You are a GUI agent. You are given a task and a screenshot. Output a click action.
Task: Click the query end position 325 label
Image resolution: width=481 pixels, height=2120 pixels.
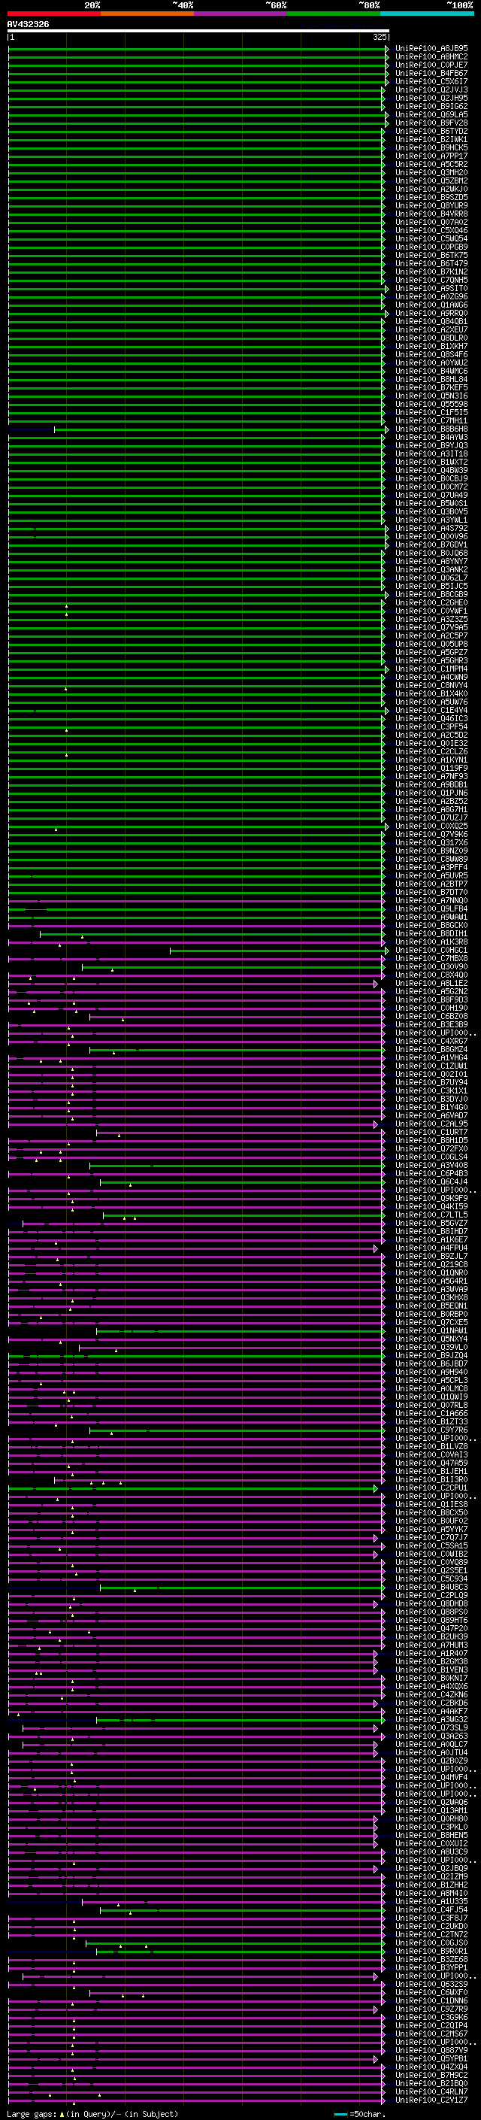pos(379,37)
